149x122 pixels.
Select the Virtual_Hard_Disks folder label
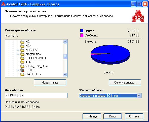37,66
